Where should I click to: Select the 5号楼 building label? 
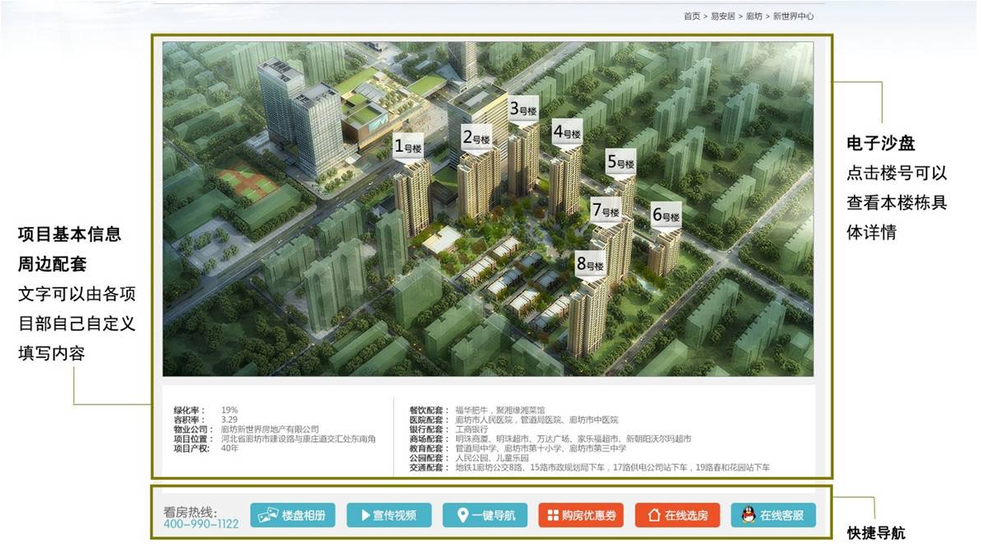pyautogui.click(x=621, y=163)
